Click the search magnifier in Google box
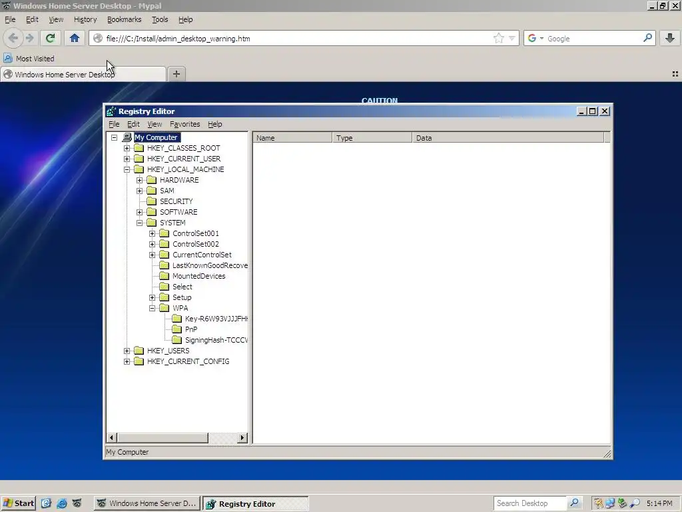The image size is (682, 512). pos(647,38)
